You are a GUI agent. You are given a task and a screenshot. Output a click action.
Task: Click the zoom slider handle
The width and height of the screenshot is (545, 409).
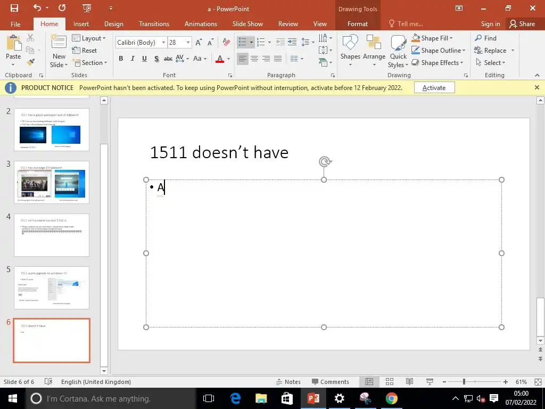click(x=464, y=381)
